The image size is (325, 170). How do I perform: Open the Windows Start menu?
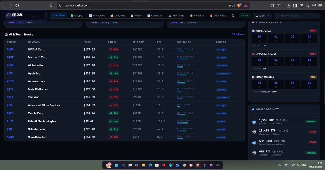(x=116, y=165)
